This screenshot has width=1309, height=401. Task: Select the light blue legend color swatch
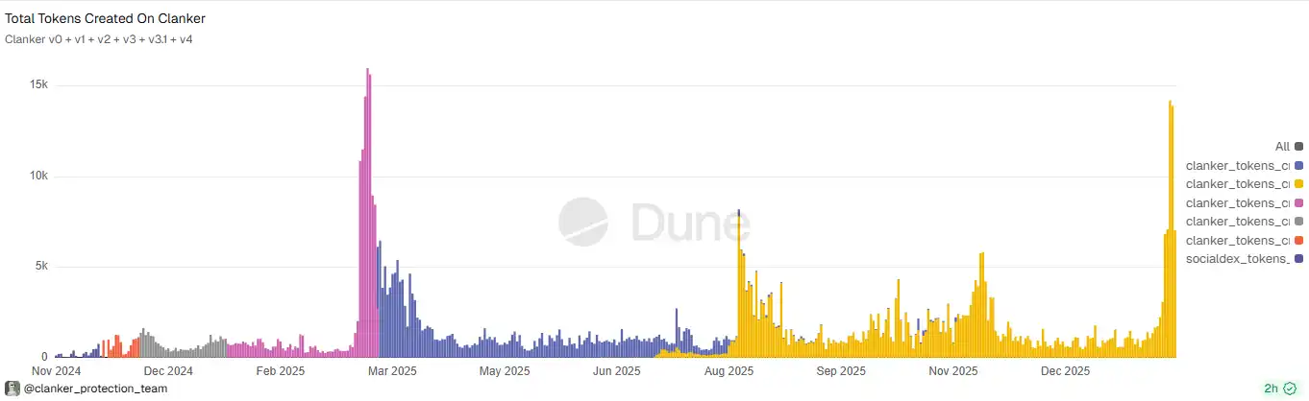tap(1298, 166)
